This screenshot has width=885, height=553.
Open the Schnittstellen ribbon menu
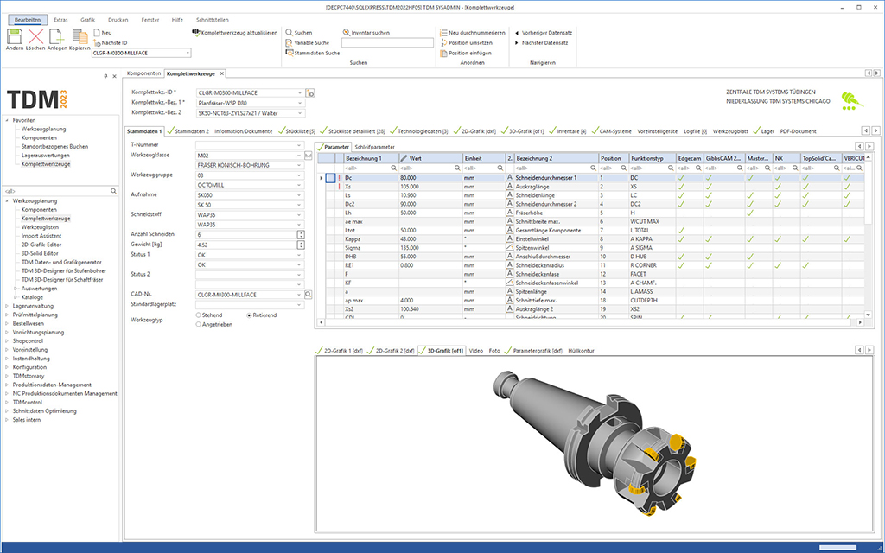[213, 20]
